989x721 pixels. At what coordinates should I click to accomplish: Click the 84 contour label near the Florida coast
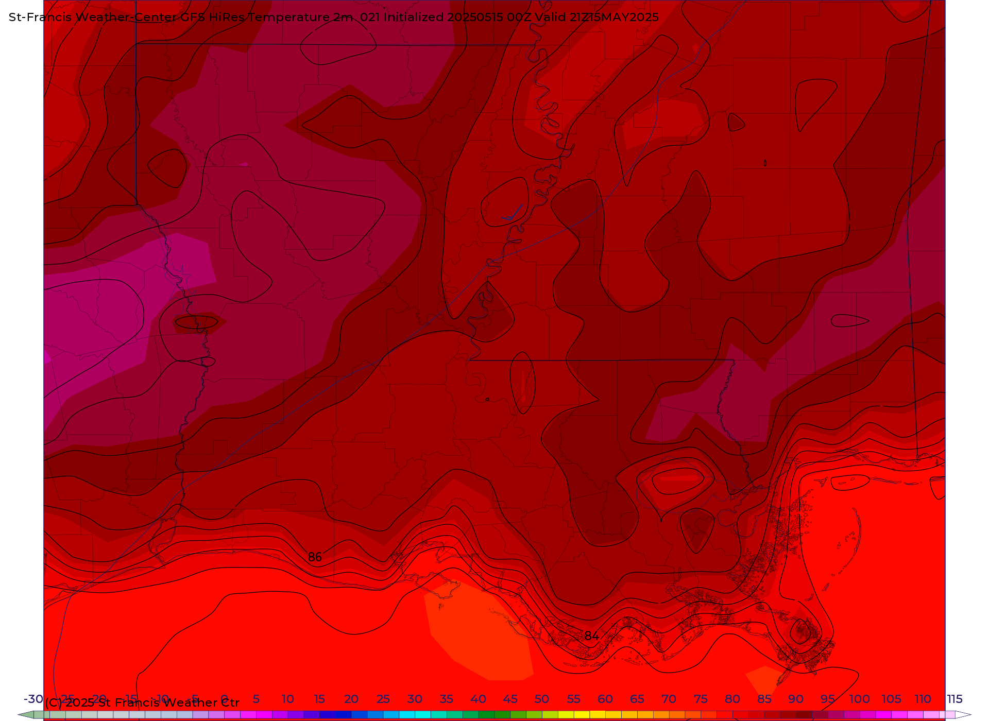(x=592, y=636)
